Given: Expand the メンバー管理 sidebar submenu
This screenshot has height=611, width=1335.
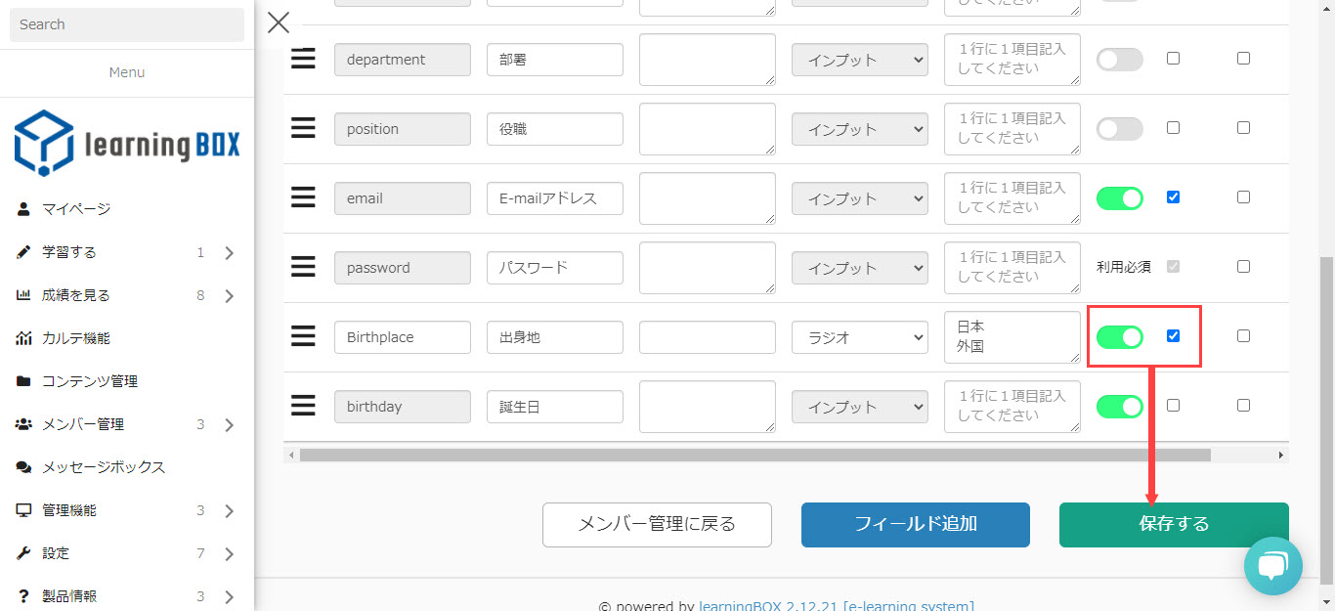Looking at the screenshot, I should [x=229, y=425].
